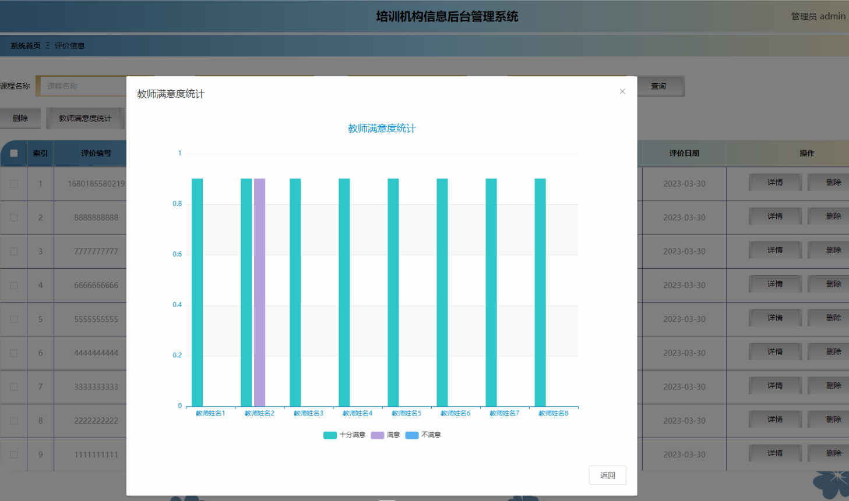
Task: Check the row 6 checkbox
Action: (x=13, y=353)
